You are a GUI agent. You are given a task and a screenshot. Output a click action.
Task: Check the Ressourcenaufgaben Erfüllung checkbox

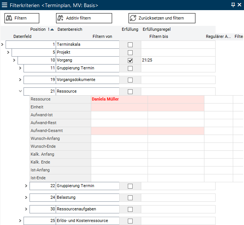click(130, 209)
